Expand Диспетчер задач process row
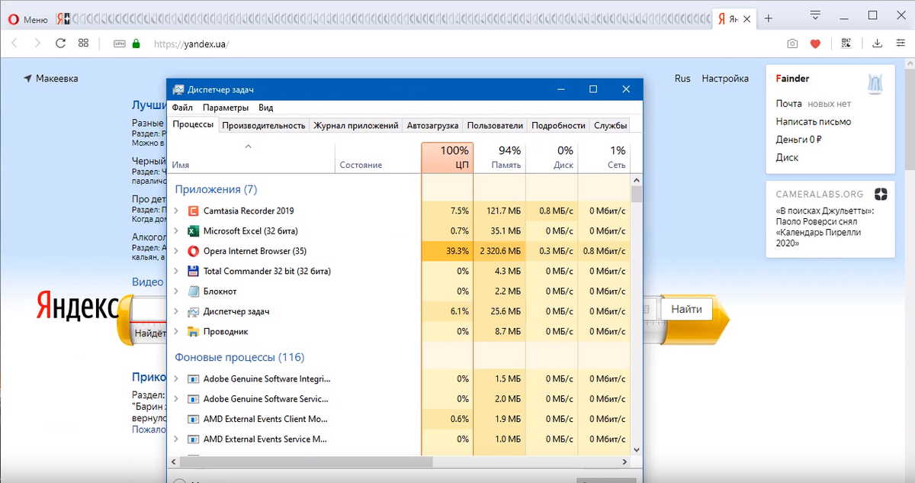This screenshot has width=915, height=483. click(x=176, y=311)
